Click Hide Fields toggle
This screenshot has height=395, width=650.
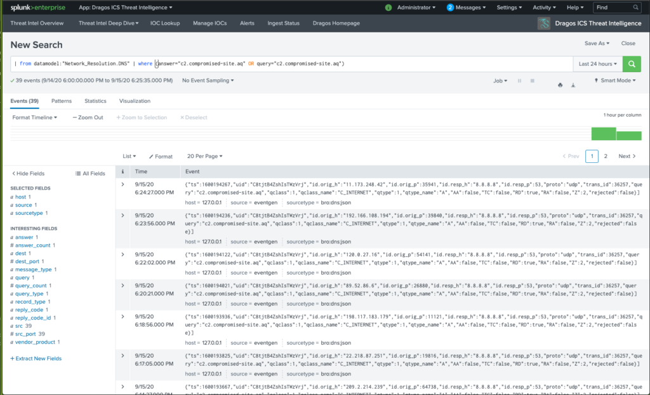(28, 174)
